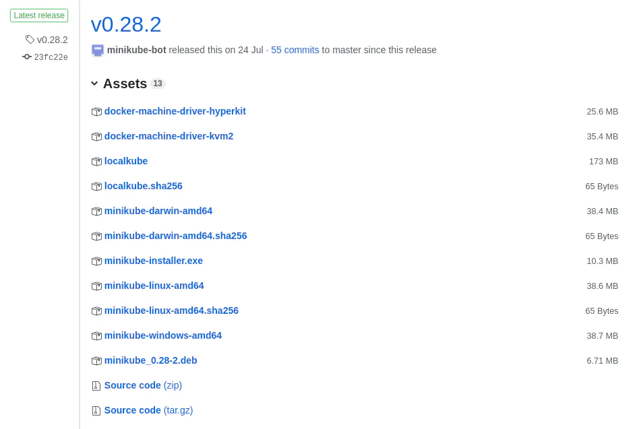Click the minikube-bot avatar icon

(98, 51)
